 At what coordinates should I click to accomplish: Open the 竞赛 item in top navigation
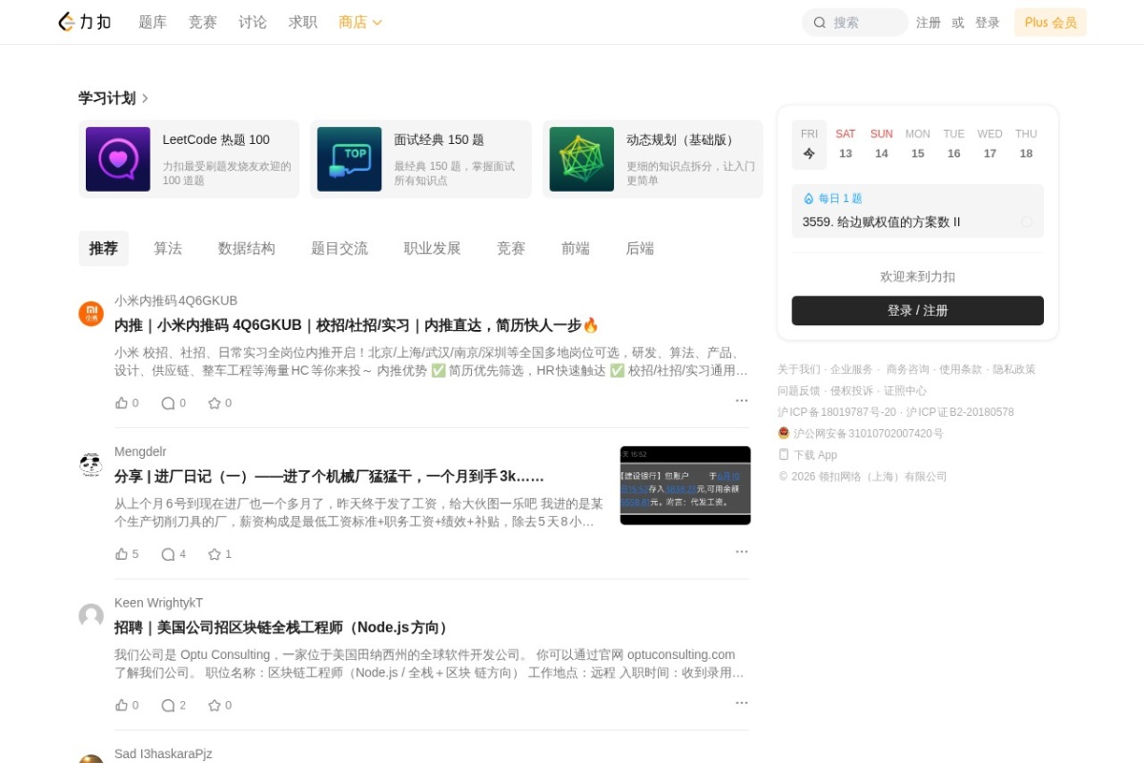(x=203, y=22)
